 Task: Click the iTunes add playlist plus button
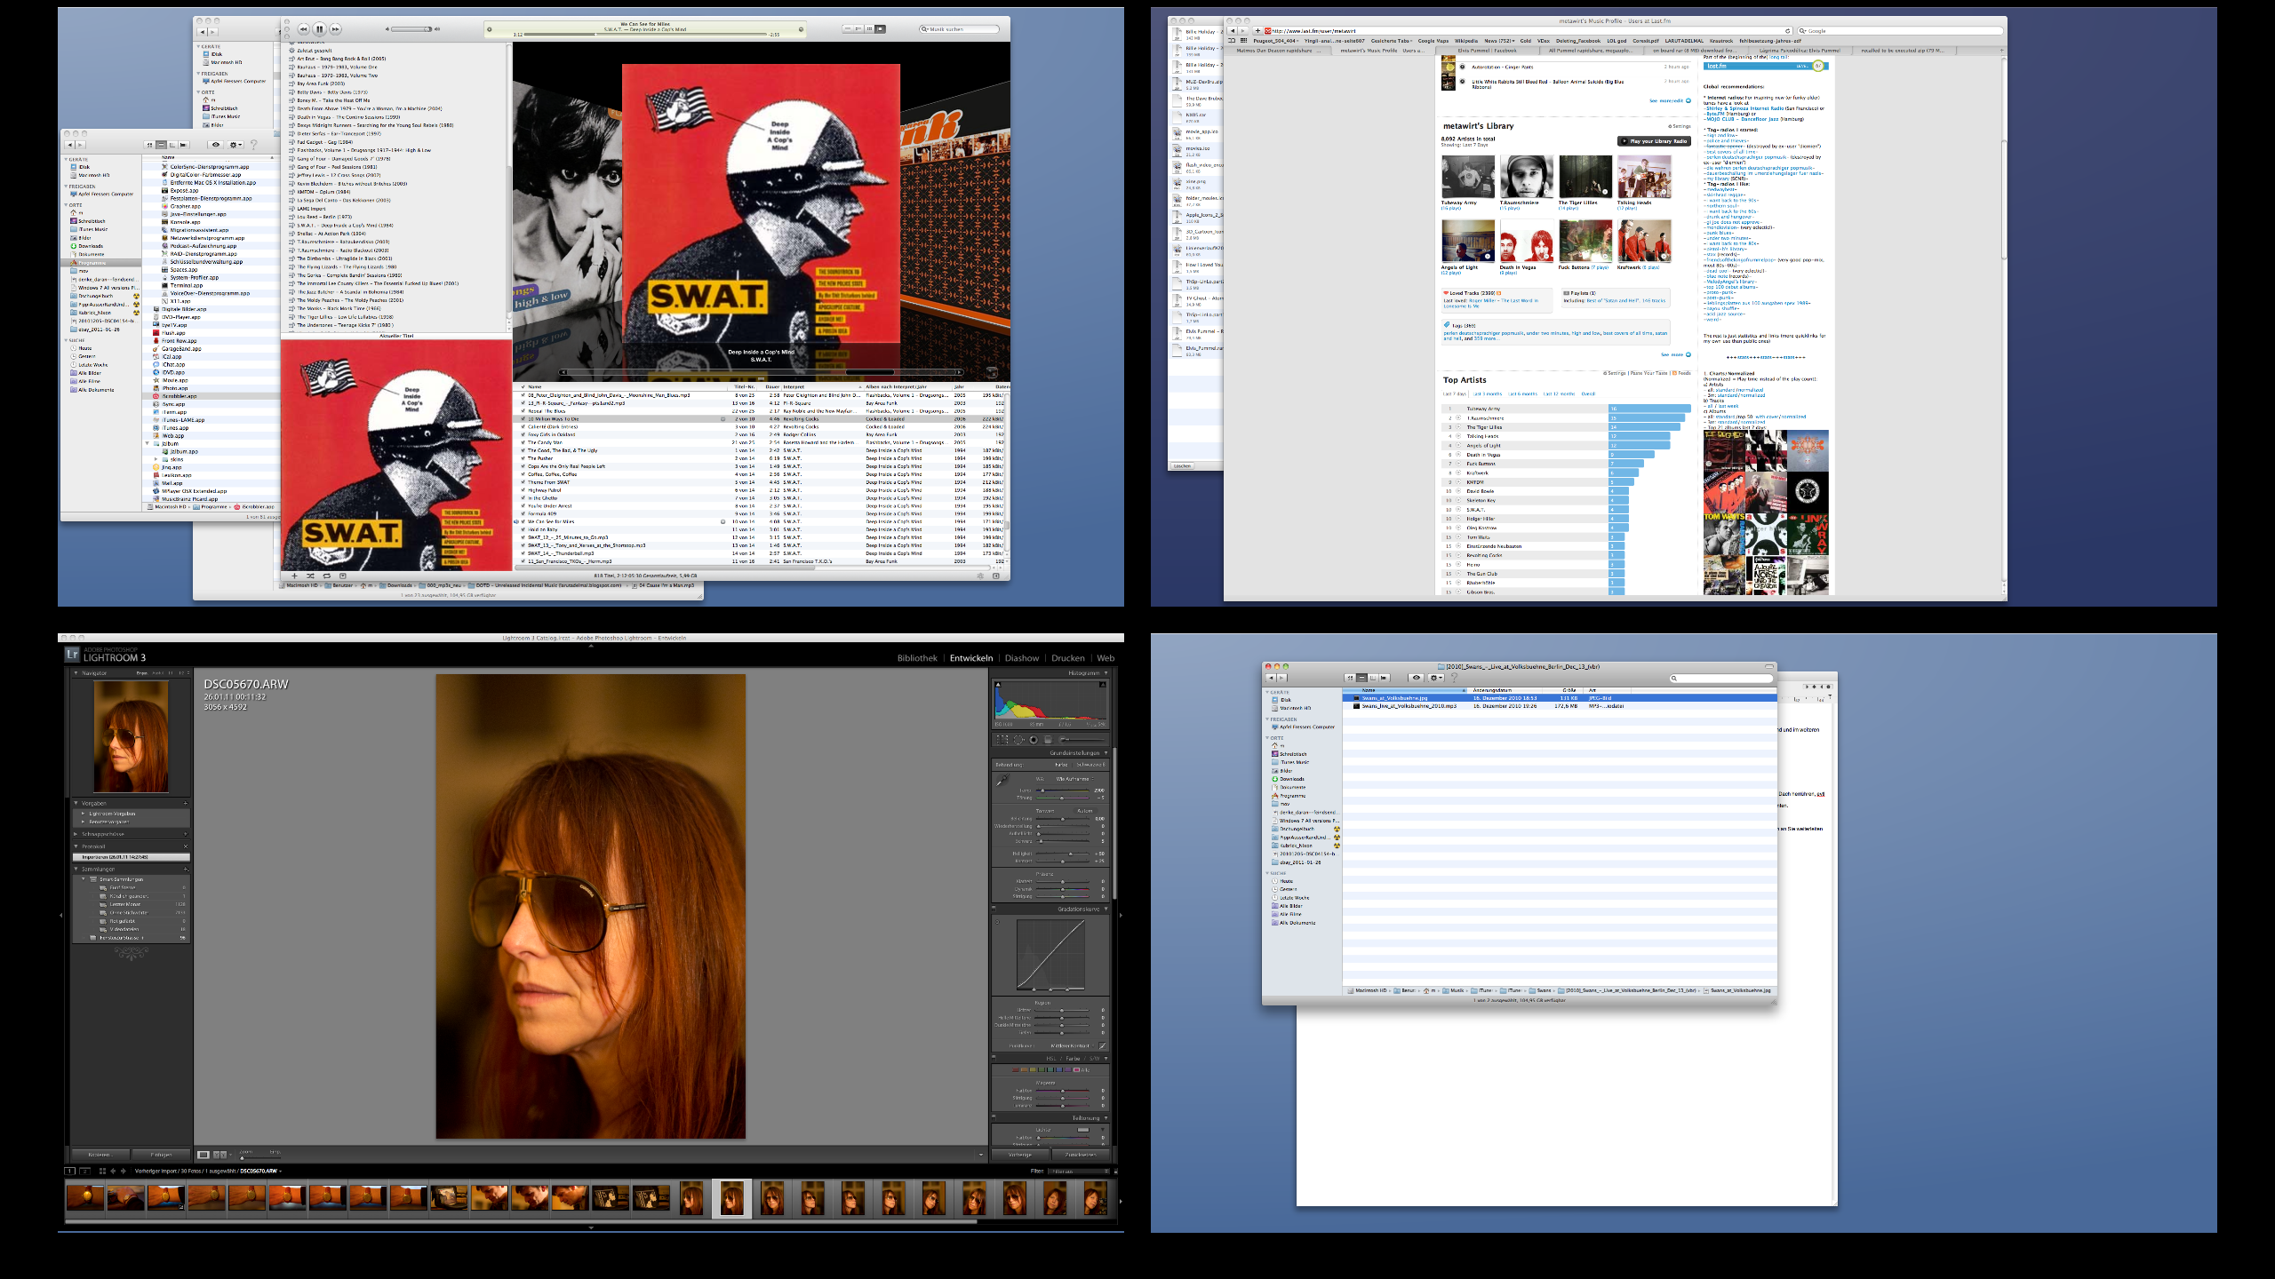click(294, 576)
